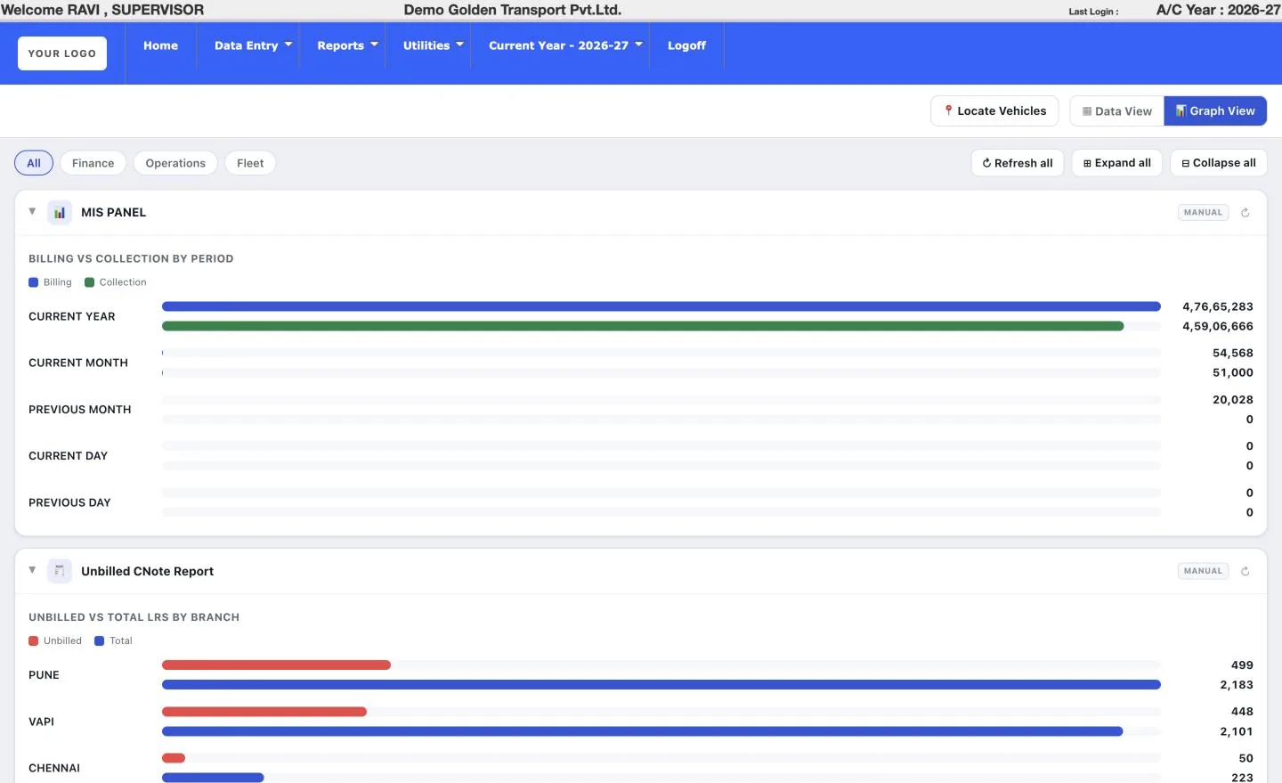Go to Home in navigation bar
The width and height of the screenshot is (1282, 783).
[160, 45]
